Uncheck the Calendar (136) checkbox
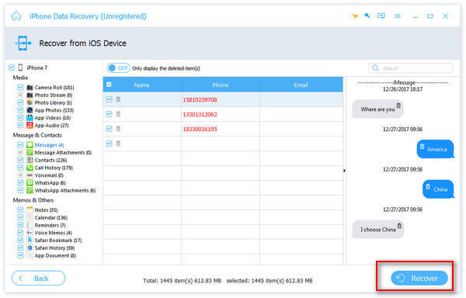466x298 pixels. pos(20,217)
